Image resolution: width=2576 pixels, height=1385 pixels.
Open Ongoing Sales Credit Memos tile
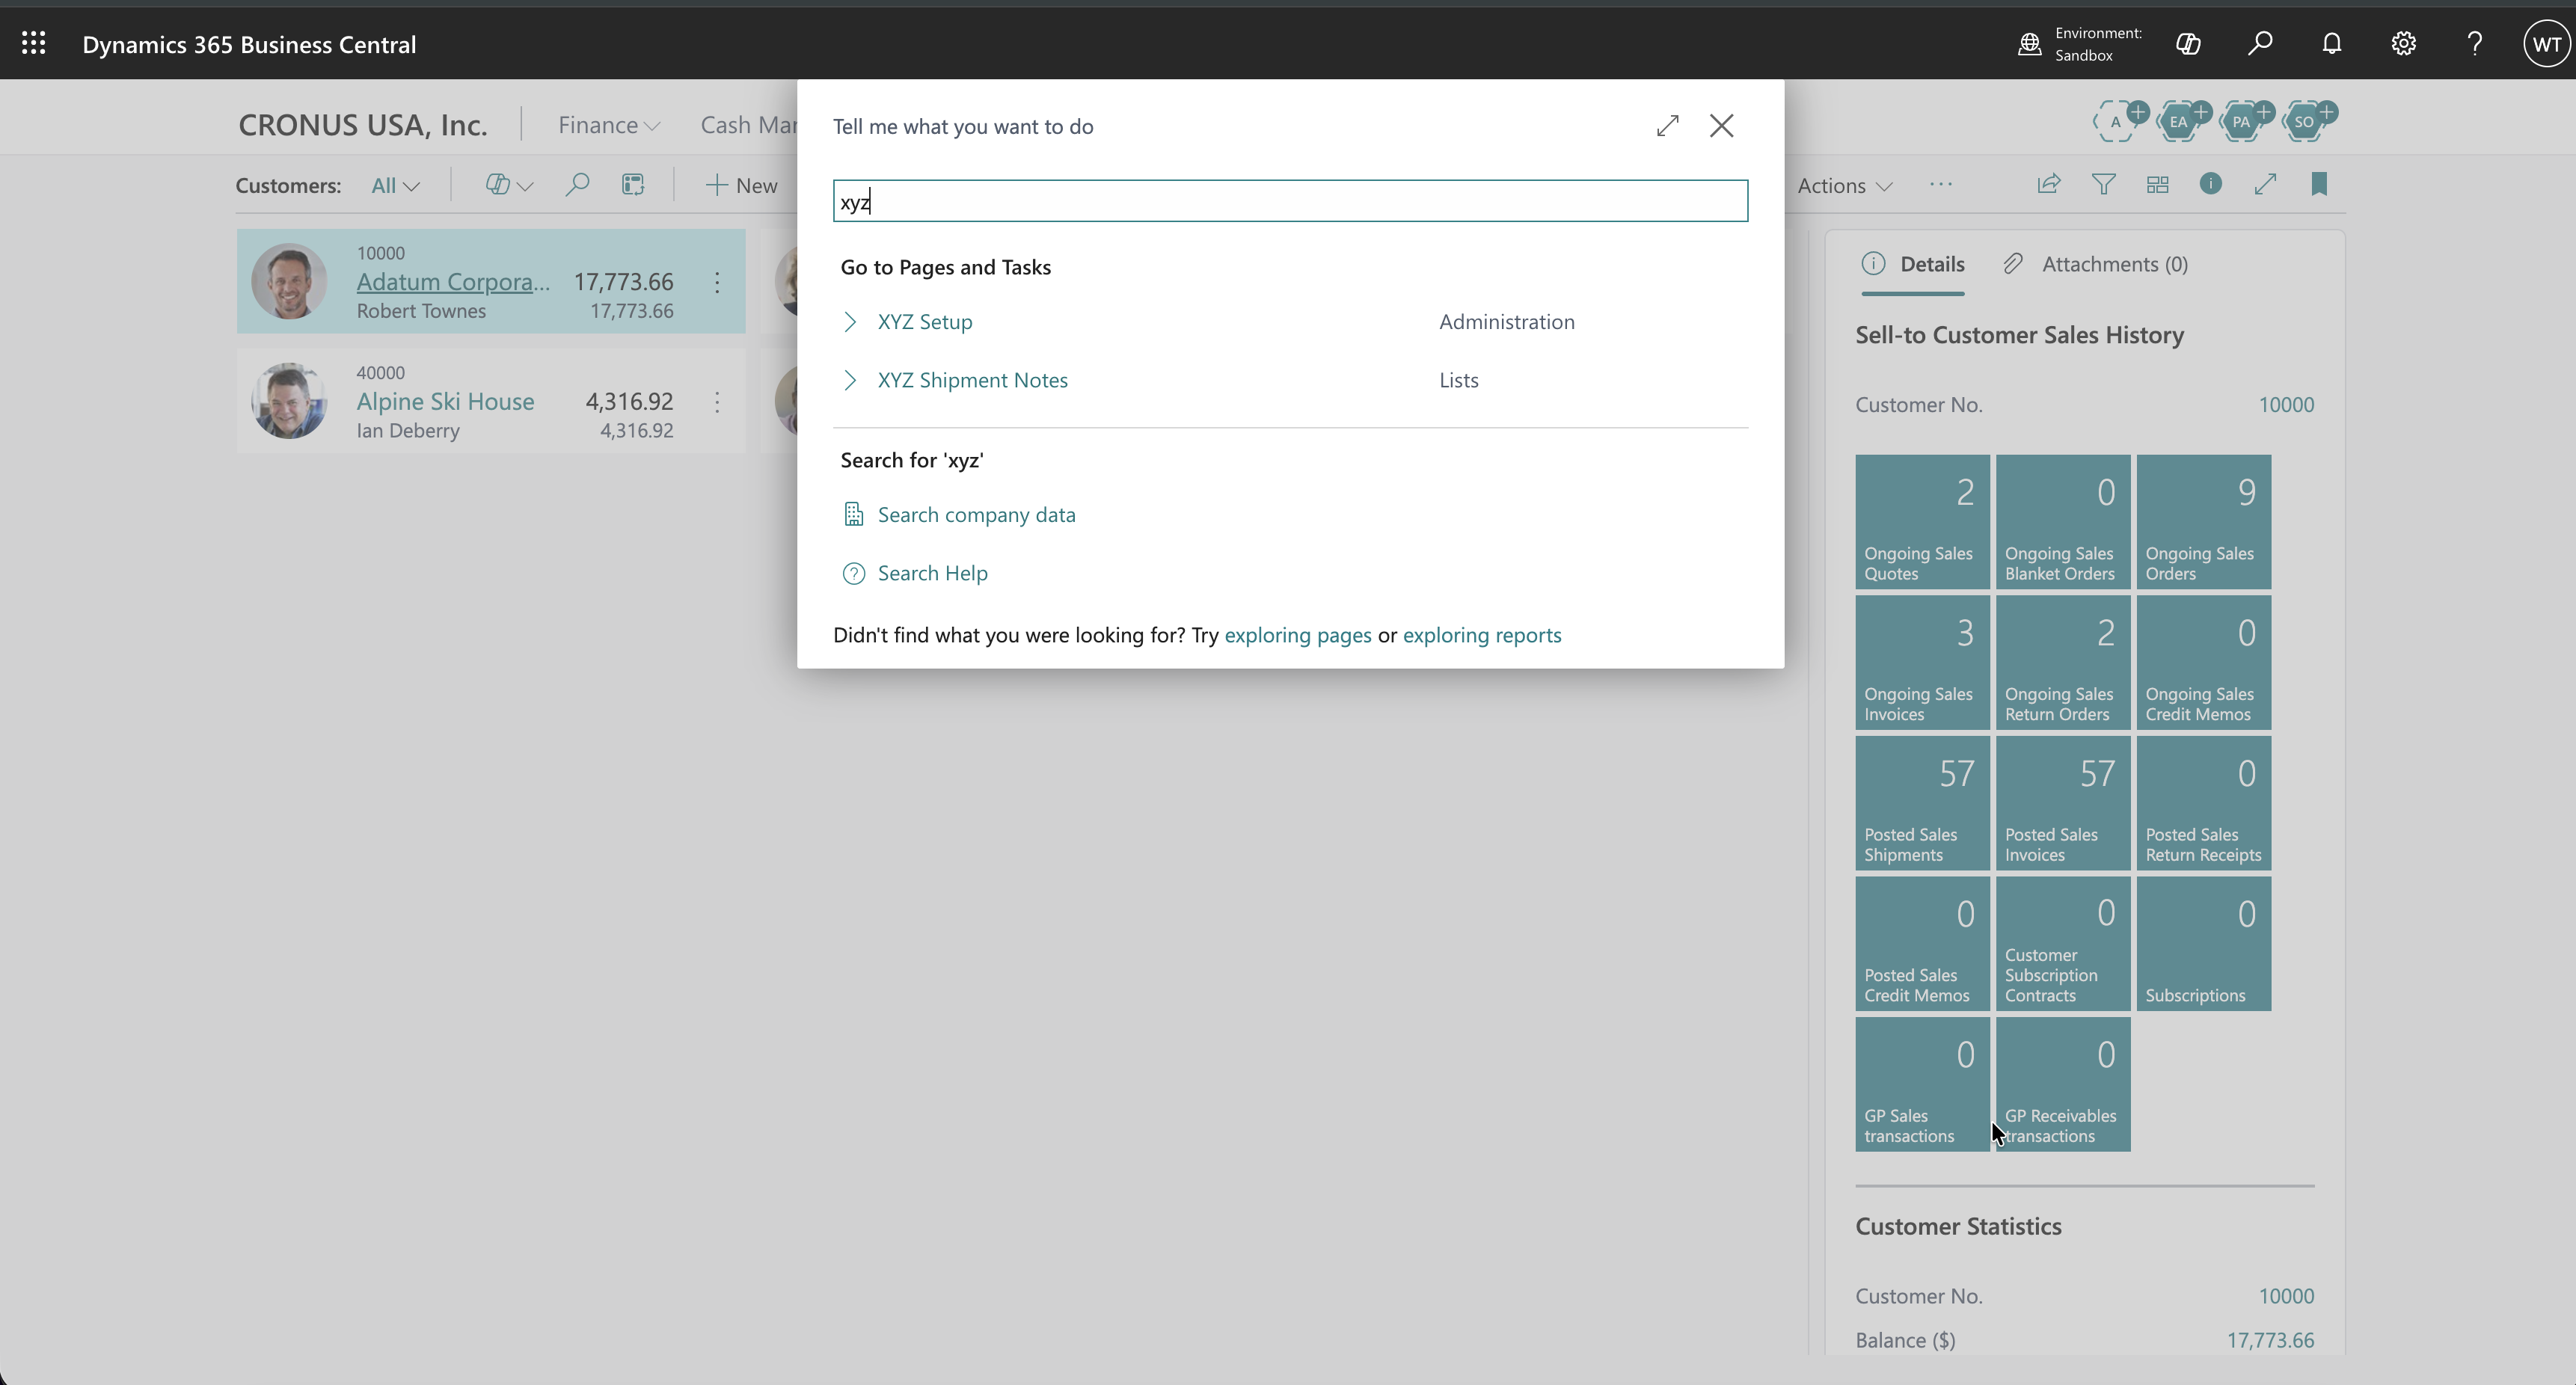click(2204, 663)
